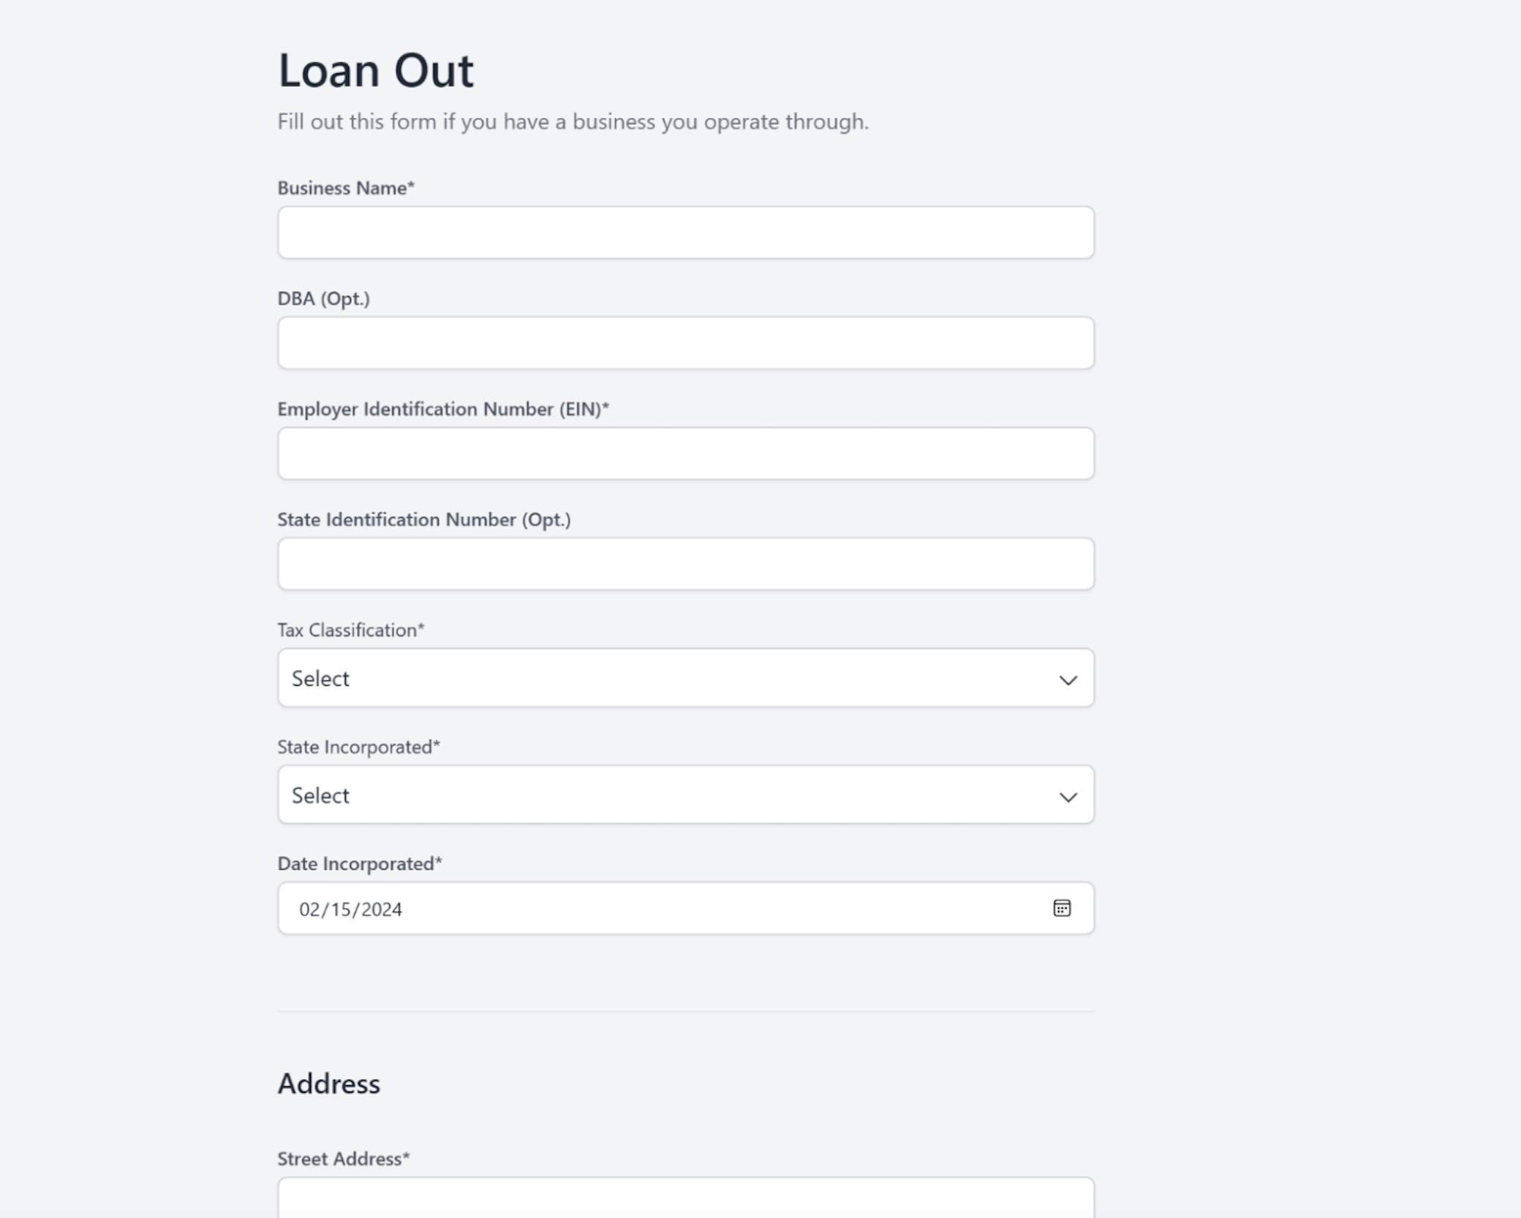Click the Tax Classification label
Screen dimensions: 1521x1218
(351, 629)
